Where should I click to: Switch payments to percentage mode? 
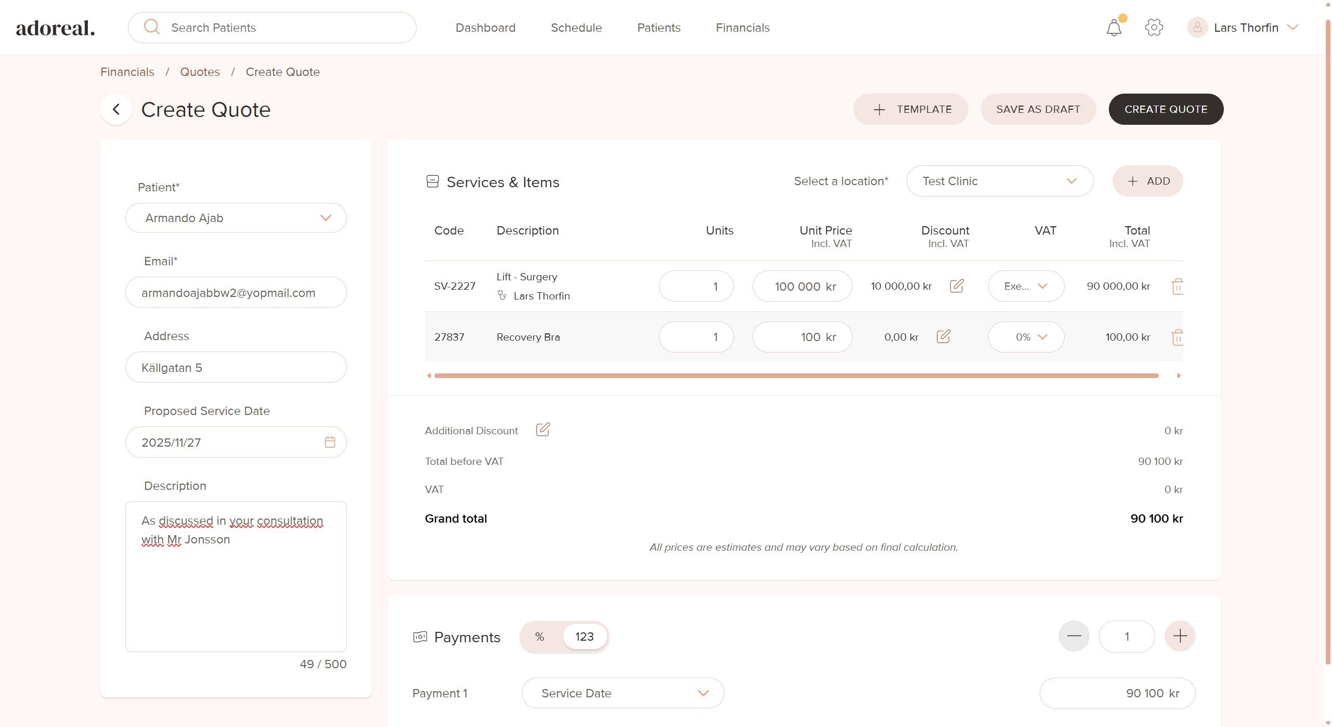(540, 637)
